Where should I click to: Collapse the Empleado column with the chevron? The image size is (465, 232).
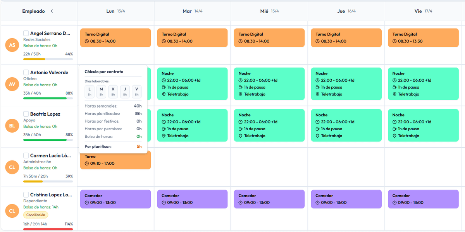click(52, 11)
